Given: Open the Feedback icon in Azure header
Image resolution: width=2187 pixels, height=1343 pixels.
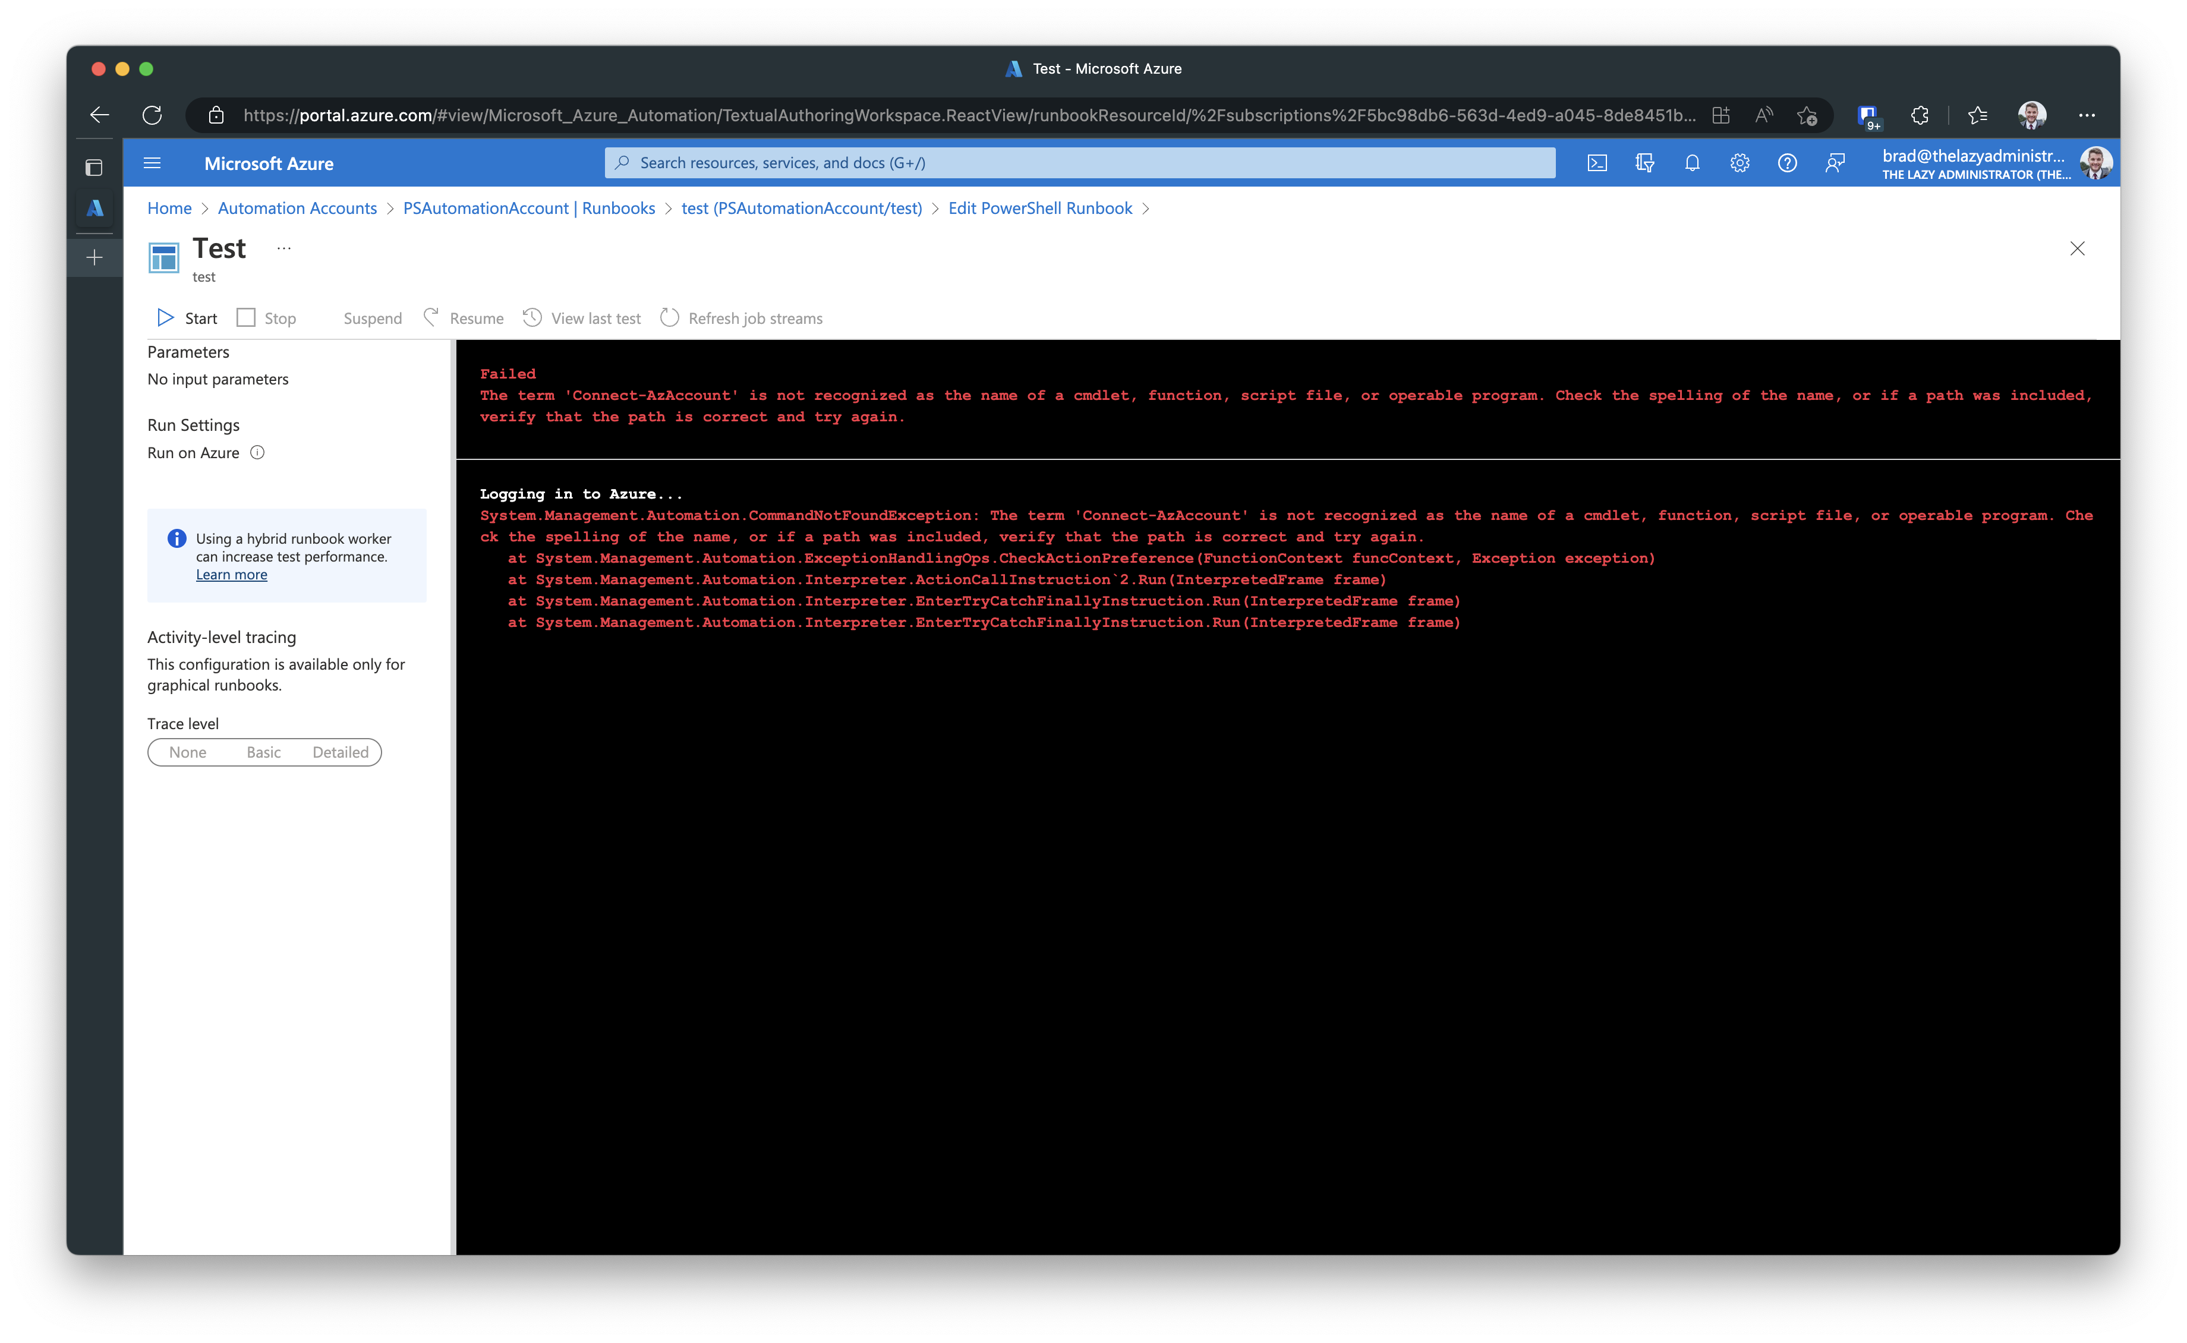Looking at the screenshot, I should pyautogui.click(x=1835, y=163).
